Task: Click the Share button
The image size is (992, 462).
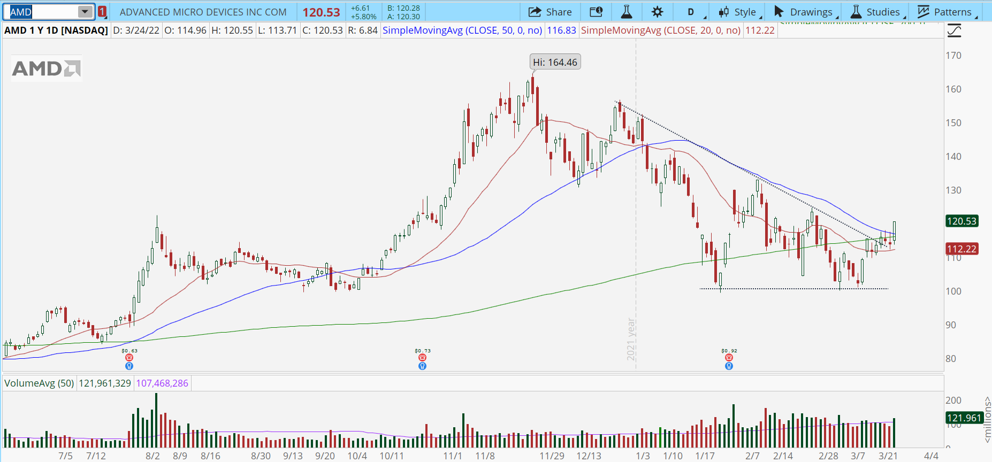Action: 550,12
